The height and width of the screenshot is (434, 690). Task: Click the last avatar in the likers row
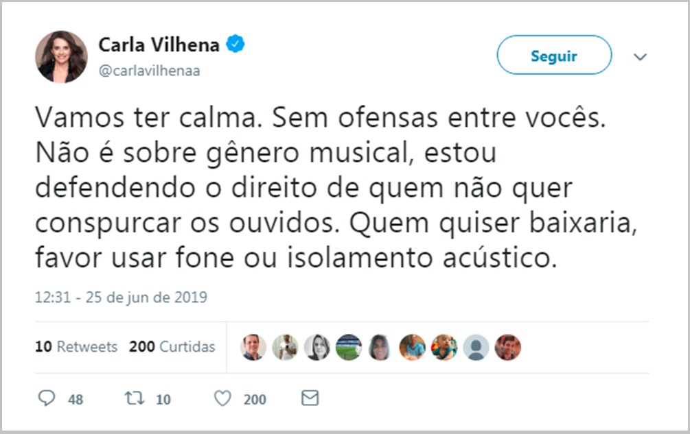507,347
